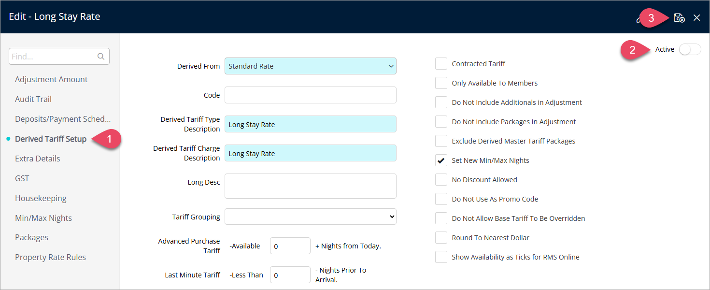Expand the Tariff Grouping dropdown
Image resolution: width=710 pixels, height=290 pixels.
pyautogui.click(x=310, y=217)
